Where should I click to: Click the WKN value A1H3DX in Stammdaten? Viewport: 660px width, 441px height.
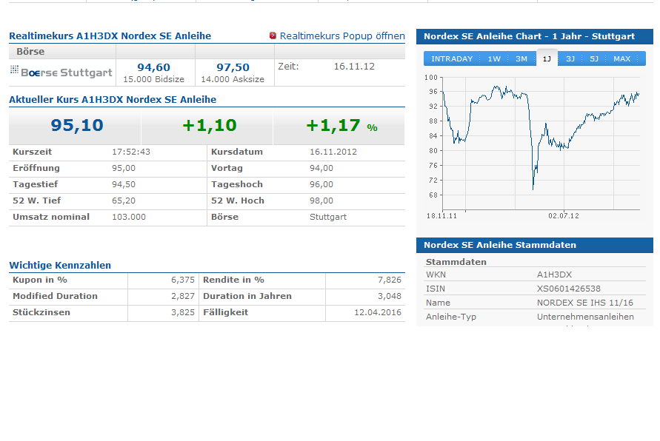coord(554,275)
